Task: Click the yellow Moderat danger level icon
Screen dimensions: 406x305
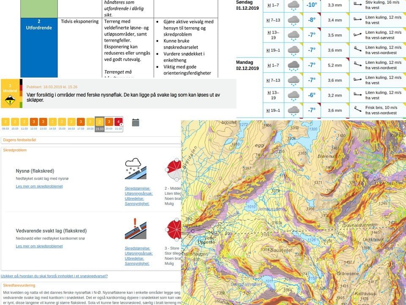Action: coord(10,93)
